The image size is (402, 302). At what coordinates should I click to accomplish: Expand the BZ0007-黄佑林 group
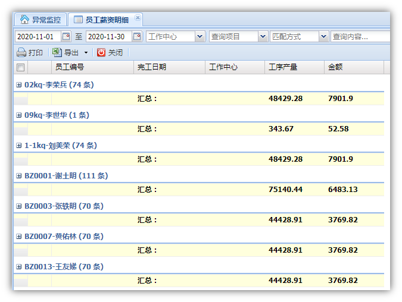18,237
